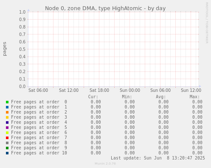
Task: Click the Avg value in the order 5 row
Action: pyautogui.click(x=163, y=128)
